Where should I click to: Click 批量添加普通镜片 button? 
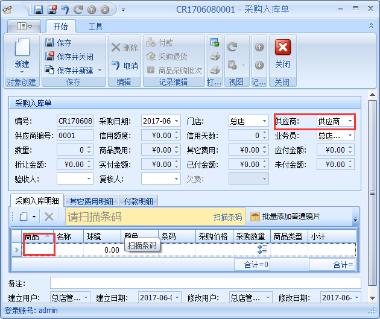(285, 216)
